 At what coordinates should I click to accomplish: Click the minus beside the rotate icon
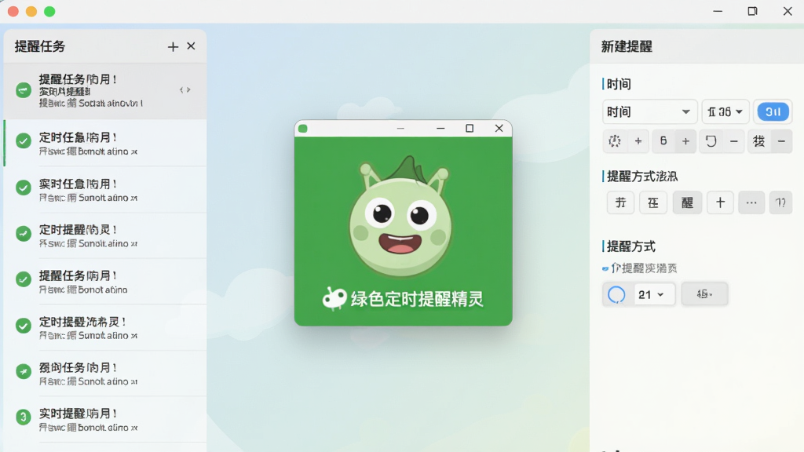pos(734,141)
